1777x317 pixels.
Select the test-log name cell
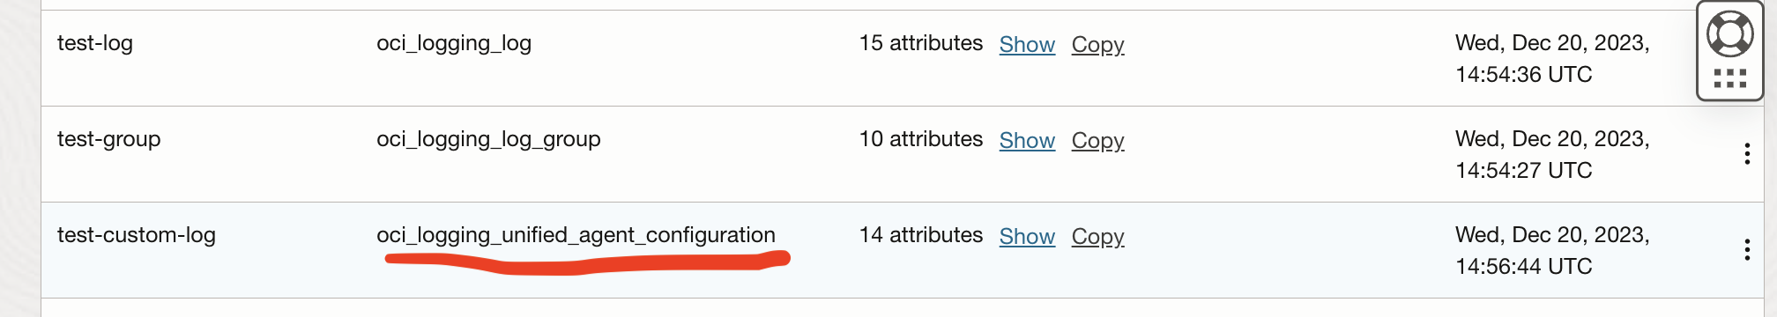click(x=95, y=43)
